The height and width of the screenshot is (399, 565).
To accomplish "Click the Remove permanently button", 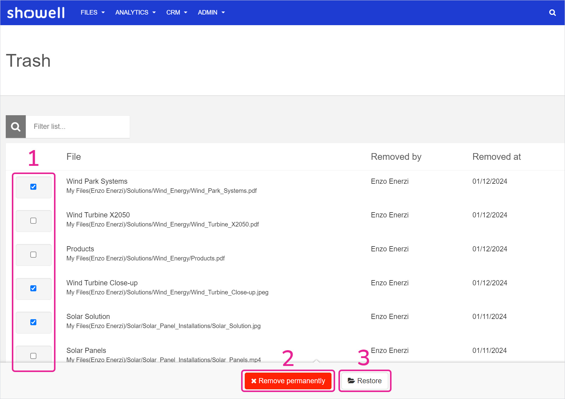I will point(288,381).
